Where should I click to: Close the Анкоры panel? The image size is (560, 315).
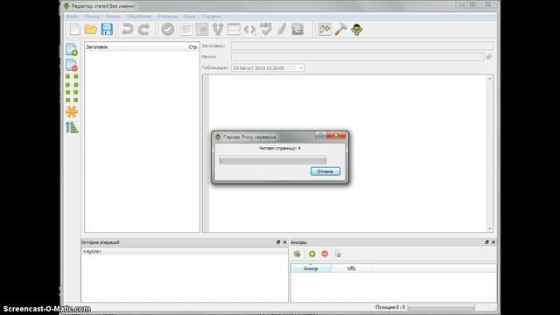[x=493, y=242]
